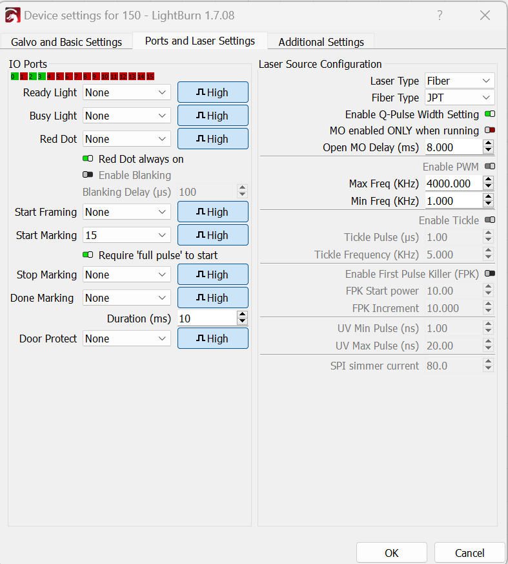
Task: Click Cancel to discard changes
Action: tap(469, 553)
